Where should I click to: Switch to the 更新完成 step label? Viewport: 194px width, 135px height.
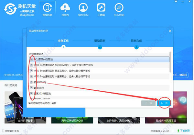pos(136,40)
